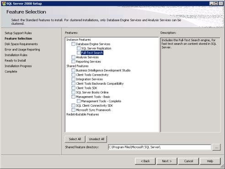Check the Analysis Services feature box
This screenshot has width=225, height=169.
click(x=73, y=57)
